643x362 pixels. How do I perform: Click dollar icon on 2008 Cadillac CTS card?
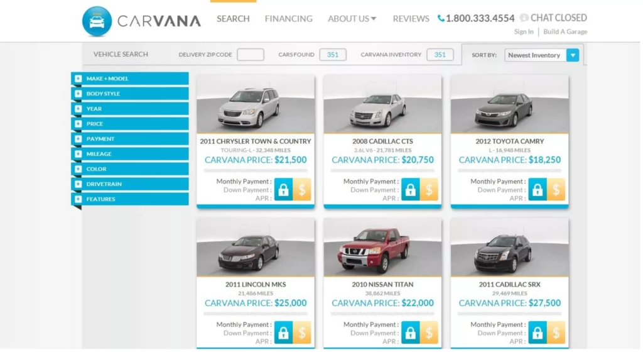(x=430, y=189)
